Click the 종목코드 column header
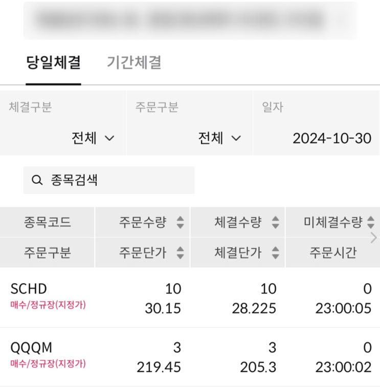The height and width of the screenshot is (387, 380). pyautogui.click(x=47, y=222)
